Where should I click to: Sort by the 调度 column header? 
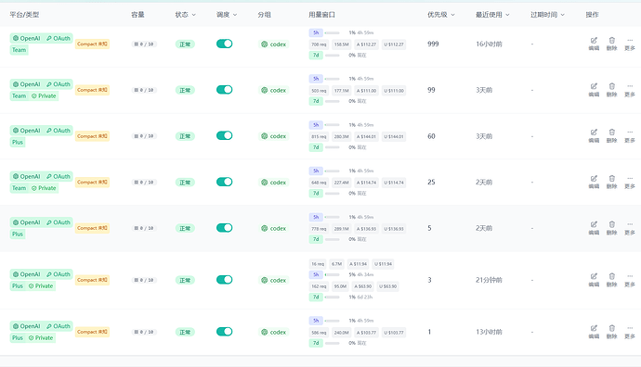point(227,15)
